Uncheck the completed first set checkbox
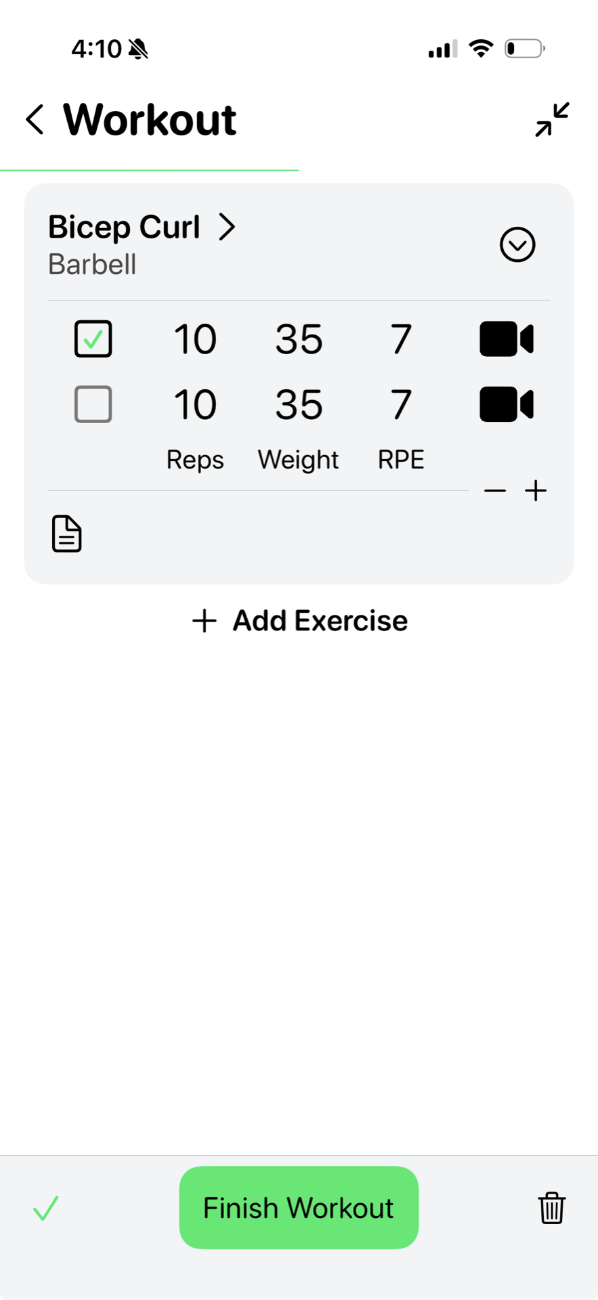This screenshot has width=598, height=1300. click(93, 339)
